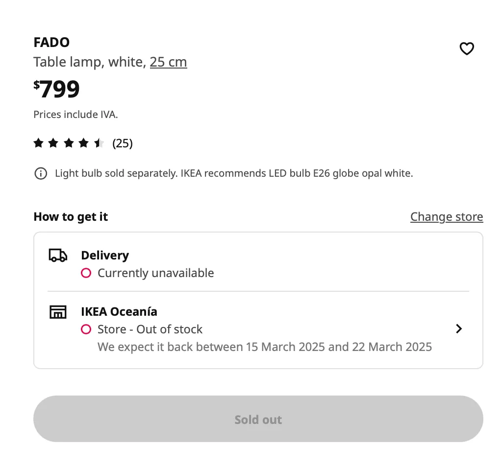This screenshot has width=502, height=467.
Task: Click the $799 price
Action: coord(57,89)
